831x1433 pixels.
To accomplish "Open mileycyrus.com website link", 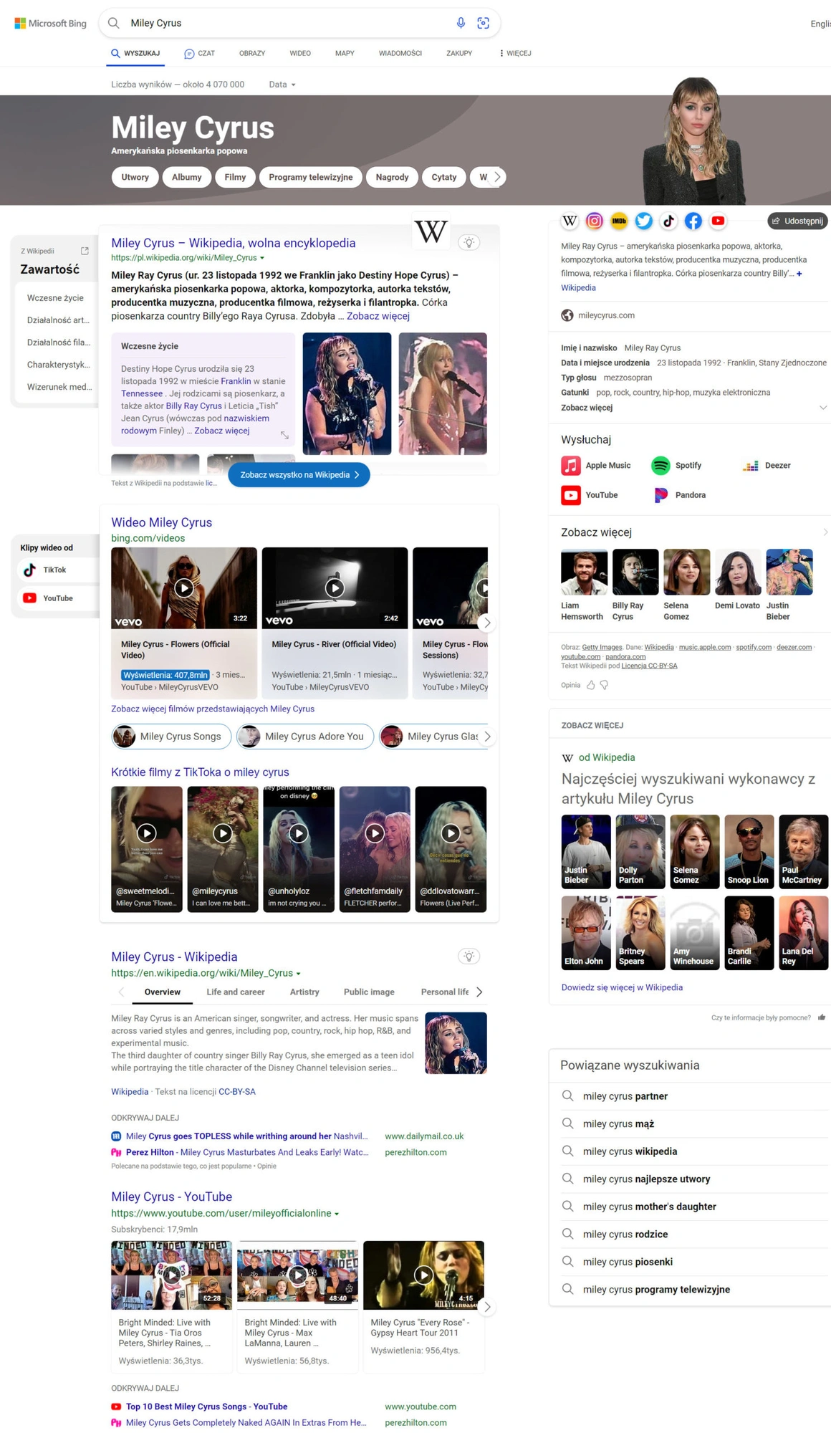I will tap(606, 315).
